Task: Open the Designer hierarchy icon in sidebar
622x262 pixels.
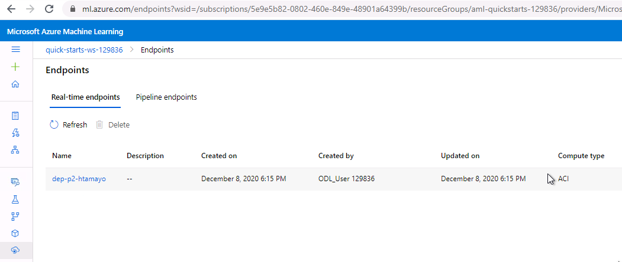Action: [15, 150]
